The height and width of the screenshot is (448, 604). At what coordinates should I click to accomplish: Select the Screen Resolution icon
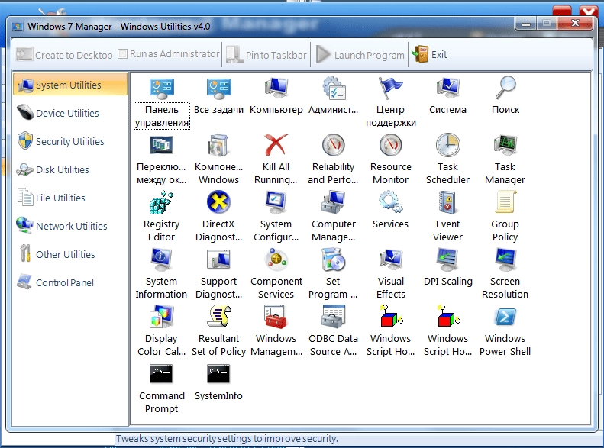coord(505,260)
